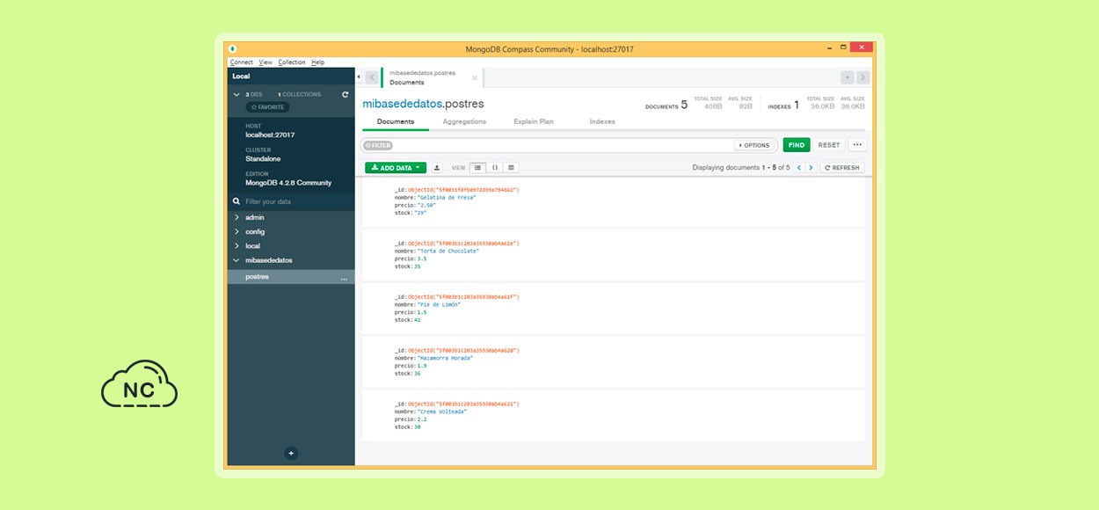Click precio value "2.50" of Gelatina
Image resolution: width=1099 pixels, height=510 pixels.
[x=426, y=205]
